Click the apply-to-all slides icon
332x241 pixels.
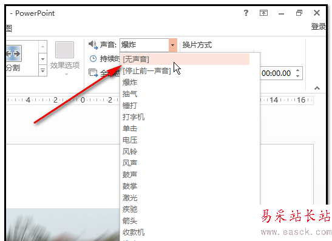coord(93,73)
